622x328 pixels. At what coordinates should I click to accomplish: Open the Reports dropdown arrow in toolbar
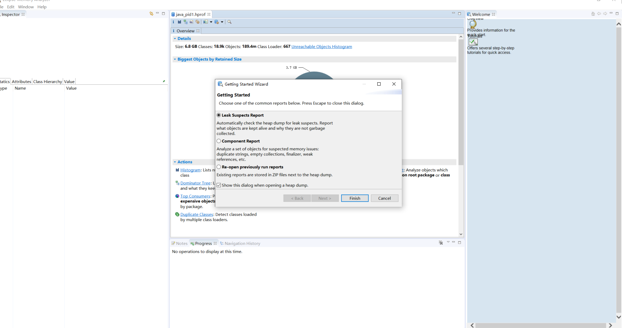click(x=211, y=22)
